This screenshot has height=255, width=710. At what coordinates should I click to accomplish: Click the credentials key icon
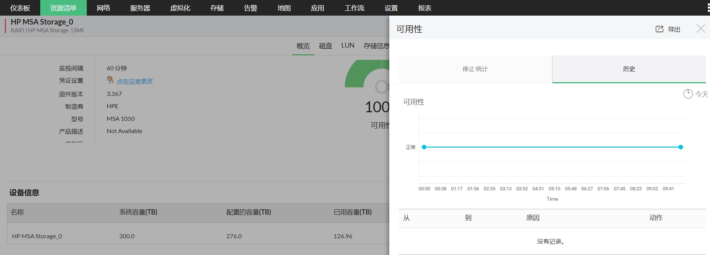click(110, 80)
